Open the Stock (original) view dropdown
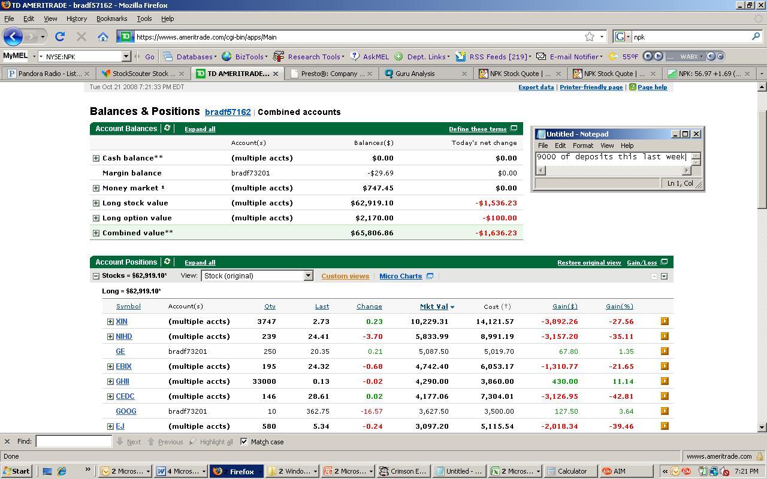This screenshot has height=479, width=767. [308, 276]
